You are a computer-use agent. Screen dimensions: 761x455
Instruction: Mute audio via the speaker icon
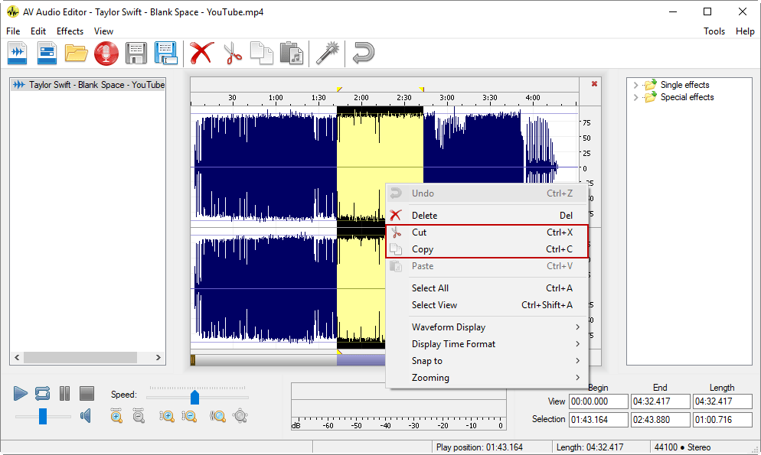pos(85,416)
